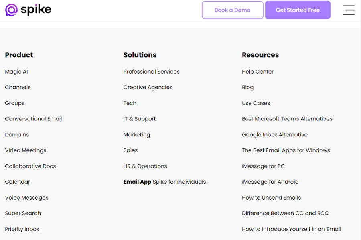Click the Collaborative Docs link
Viewport: 361px width, 240px height.
30,166
